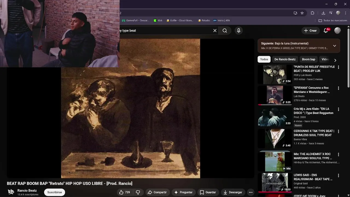Open media controls icon in toolbar
Screen dimensions: 350x197
point(331,13)
